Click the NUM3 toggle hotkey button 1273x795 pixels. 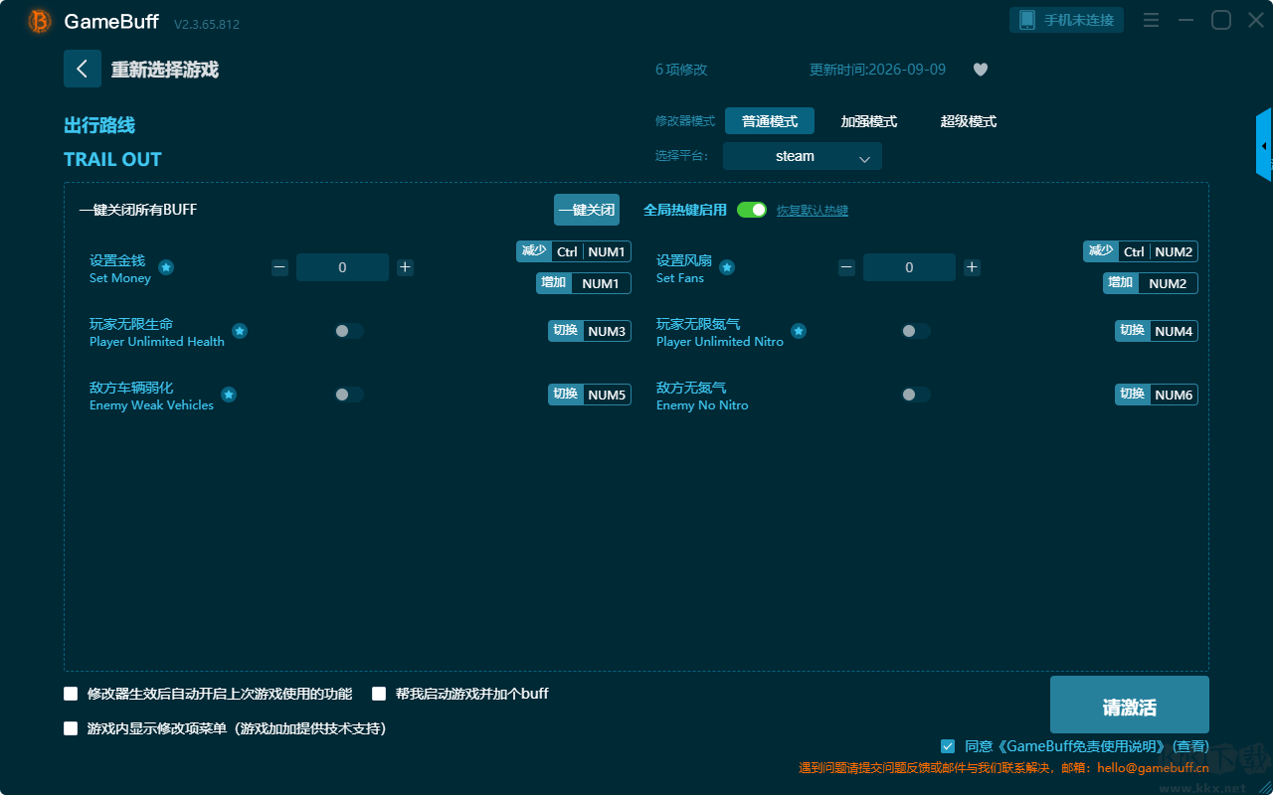click(x=590, y=331)
